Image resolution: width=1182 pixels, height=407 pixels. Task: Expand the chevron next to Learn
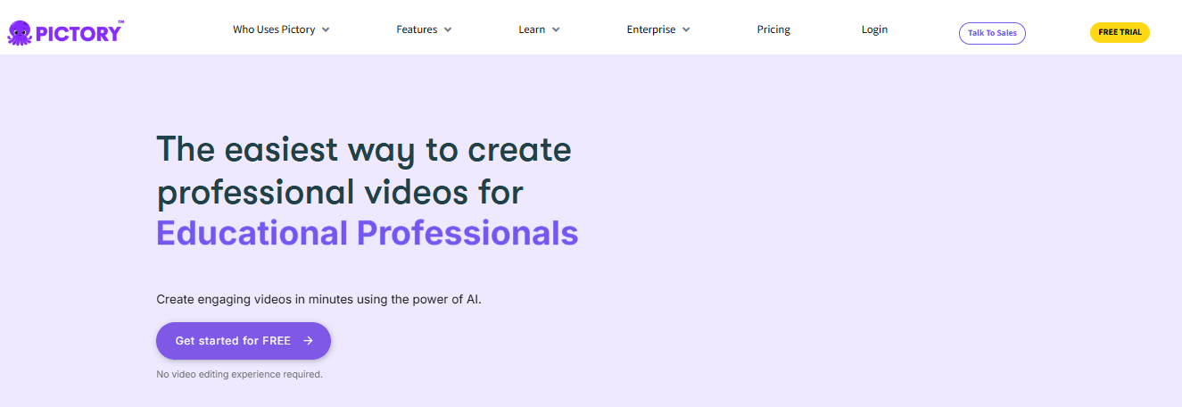point(556,30)
